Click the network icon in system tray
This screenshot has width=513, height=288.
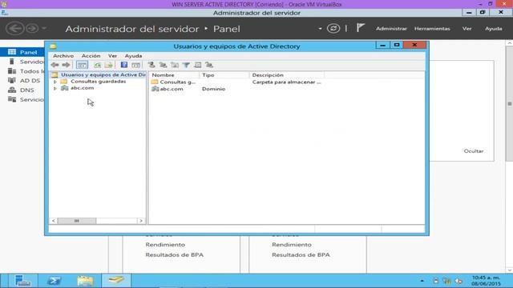coord(446,281)
